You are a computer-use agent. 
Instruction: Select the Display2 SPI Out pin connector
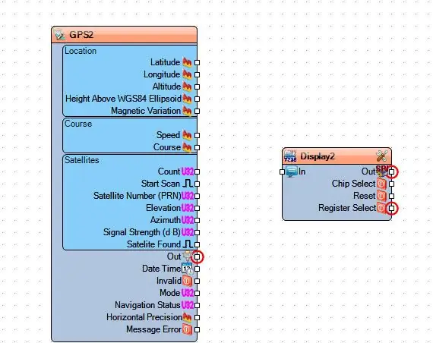391,172
